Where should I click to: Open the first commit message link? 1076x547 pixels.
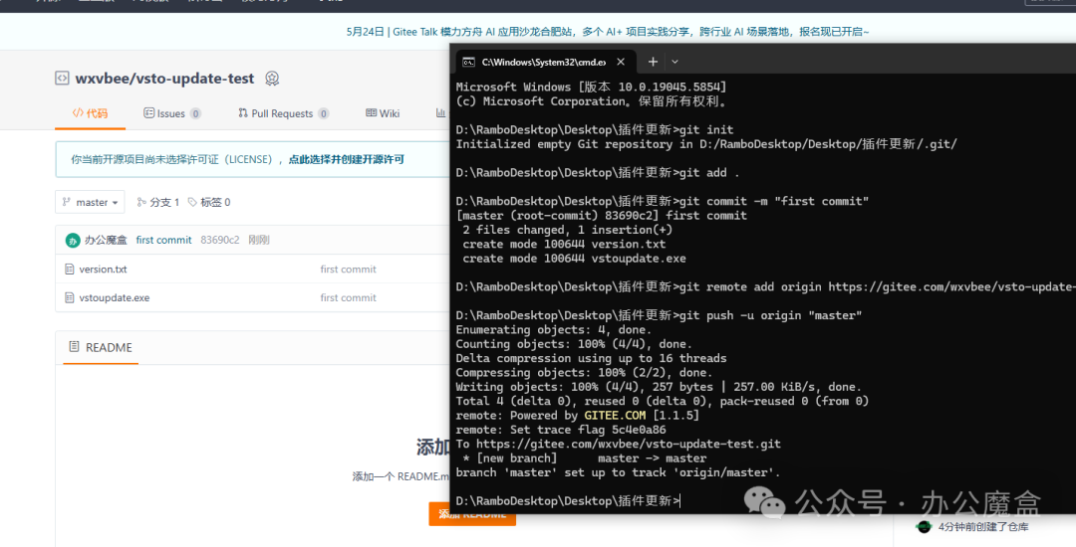(164, 240)
